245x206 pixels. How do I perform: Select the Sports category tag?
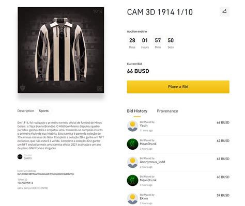(x=43, y=111)
